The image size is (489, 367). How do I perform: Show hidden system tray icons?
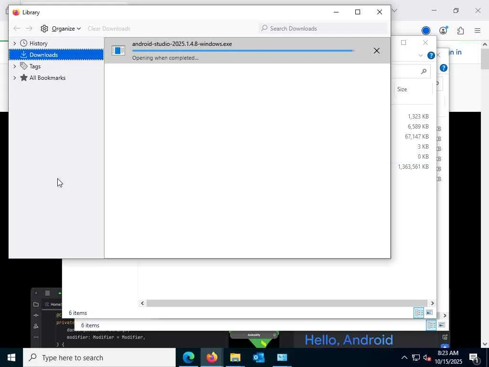[404, 357]
